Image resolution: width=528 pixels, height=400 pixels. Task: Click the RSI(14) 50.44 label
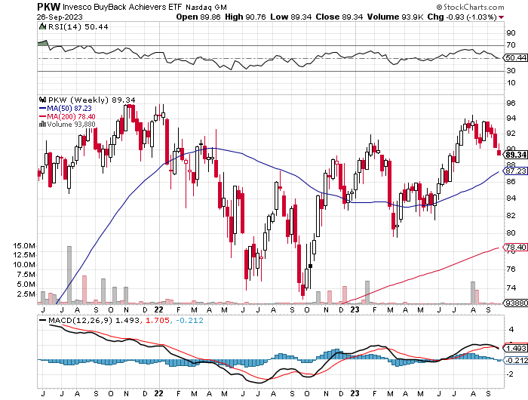point(78,26)
